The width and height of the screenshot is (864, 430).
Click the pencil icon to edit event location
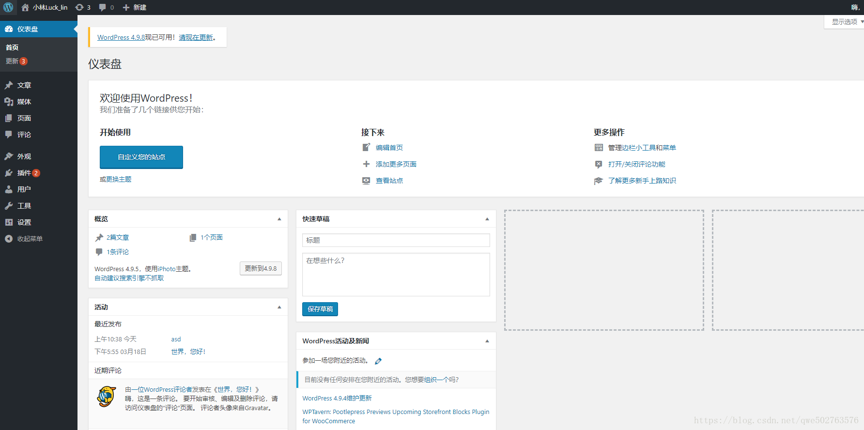378,361
